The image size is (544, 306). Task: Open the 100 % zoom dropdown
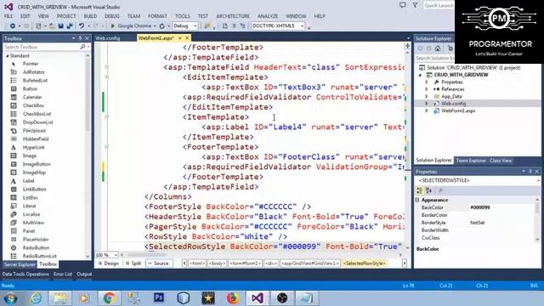116,255
